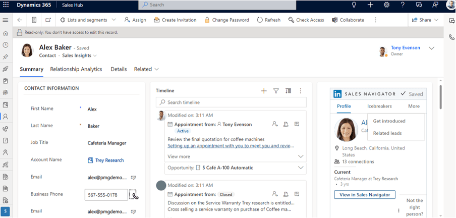Click the help question mark icon
Screen dimensions: 456x218
click(x=402, y=5)
